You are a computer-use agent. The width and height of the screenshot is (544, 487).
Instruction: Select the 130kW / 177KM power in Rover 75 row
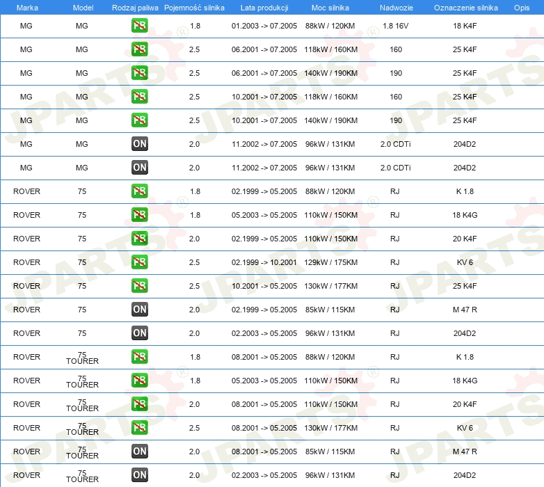pos(330,286)
